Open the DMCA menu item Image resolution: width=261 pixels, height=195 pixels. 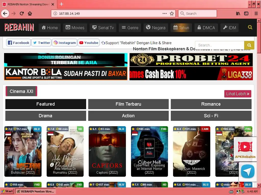coord(206,27)
